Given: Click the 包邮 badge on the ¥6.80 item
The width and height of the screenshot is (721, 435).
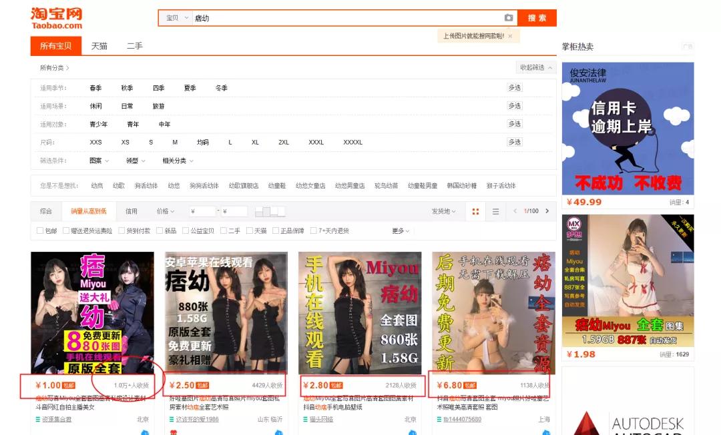Looking at the screenshot, I should (470, 386).
